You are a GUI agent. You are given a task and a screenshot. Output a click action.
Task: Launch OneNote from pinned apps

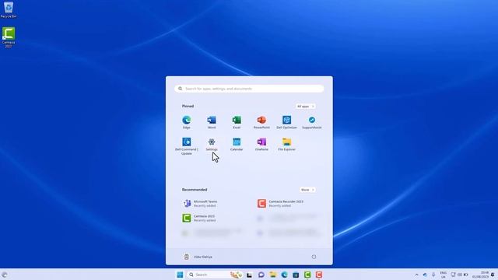coord(261,145)
